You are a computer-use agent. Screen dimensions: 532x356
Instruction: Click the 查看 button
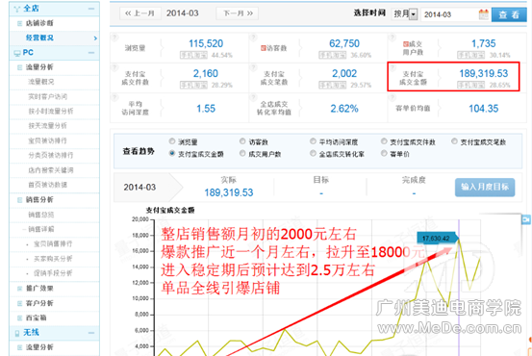pos(509,14)
